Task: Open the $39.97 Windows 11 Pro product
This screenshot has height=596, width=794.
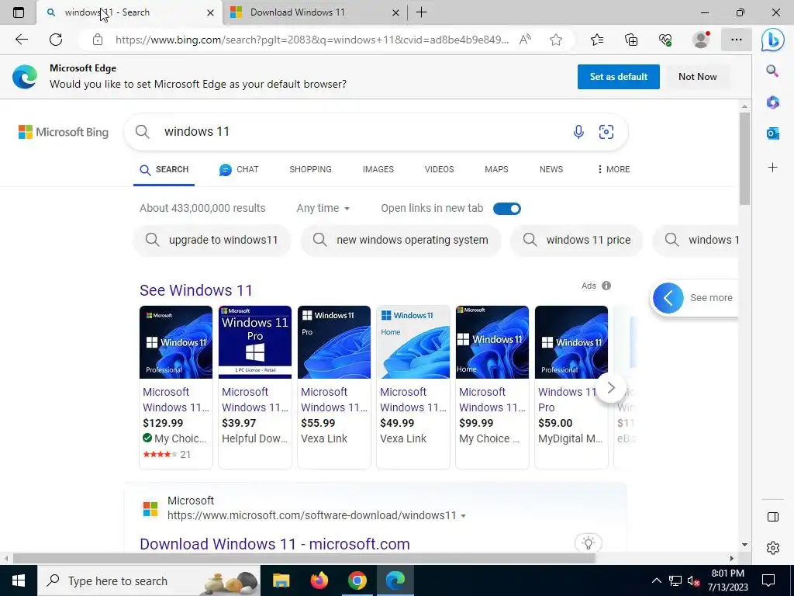Action: [x=254, y=387]
